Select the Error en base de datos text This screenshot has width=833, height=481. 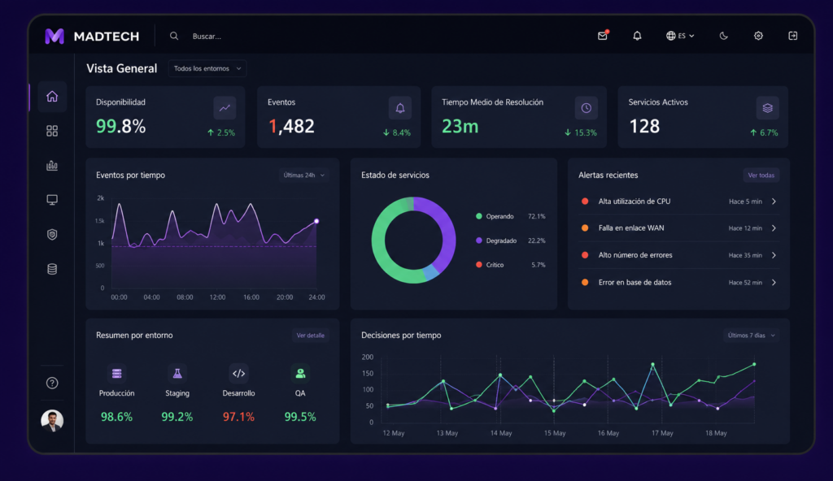635,283
